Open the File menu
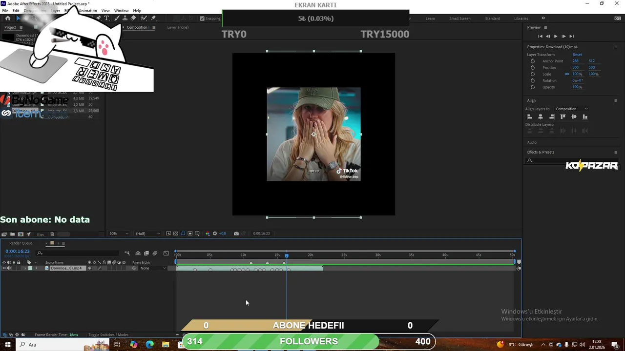The image size is (625, 351). coord(5,11)
